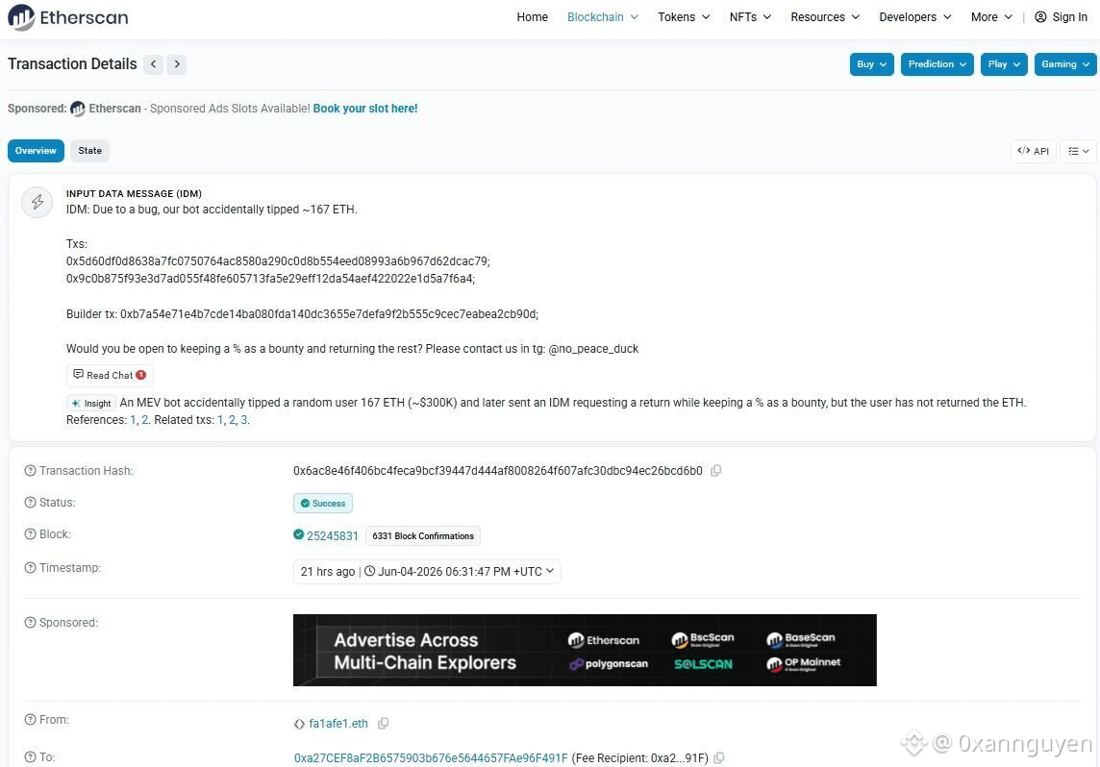Open reference 2 link
The width and height of the screenshot is (1100, 767).
point(144,420)
